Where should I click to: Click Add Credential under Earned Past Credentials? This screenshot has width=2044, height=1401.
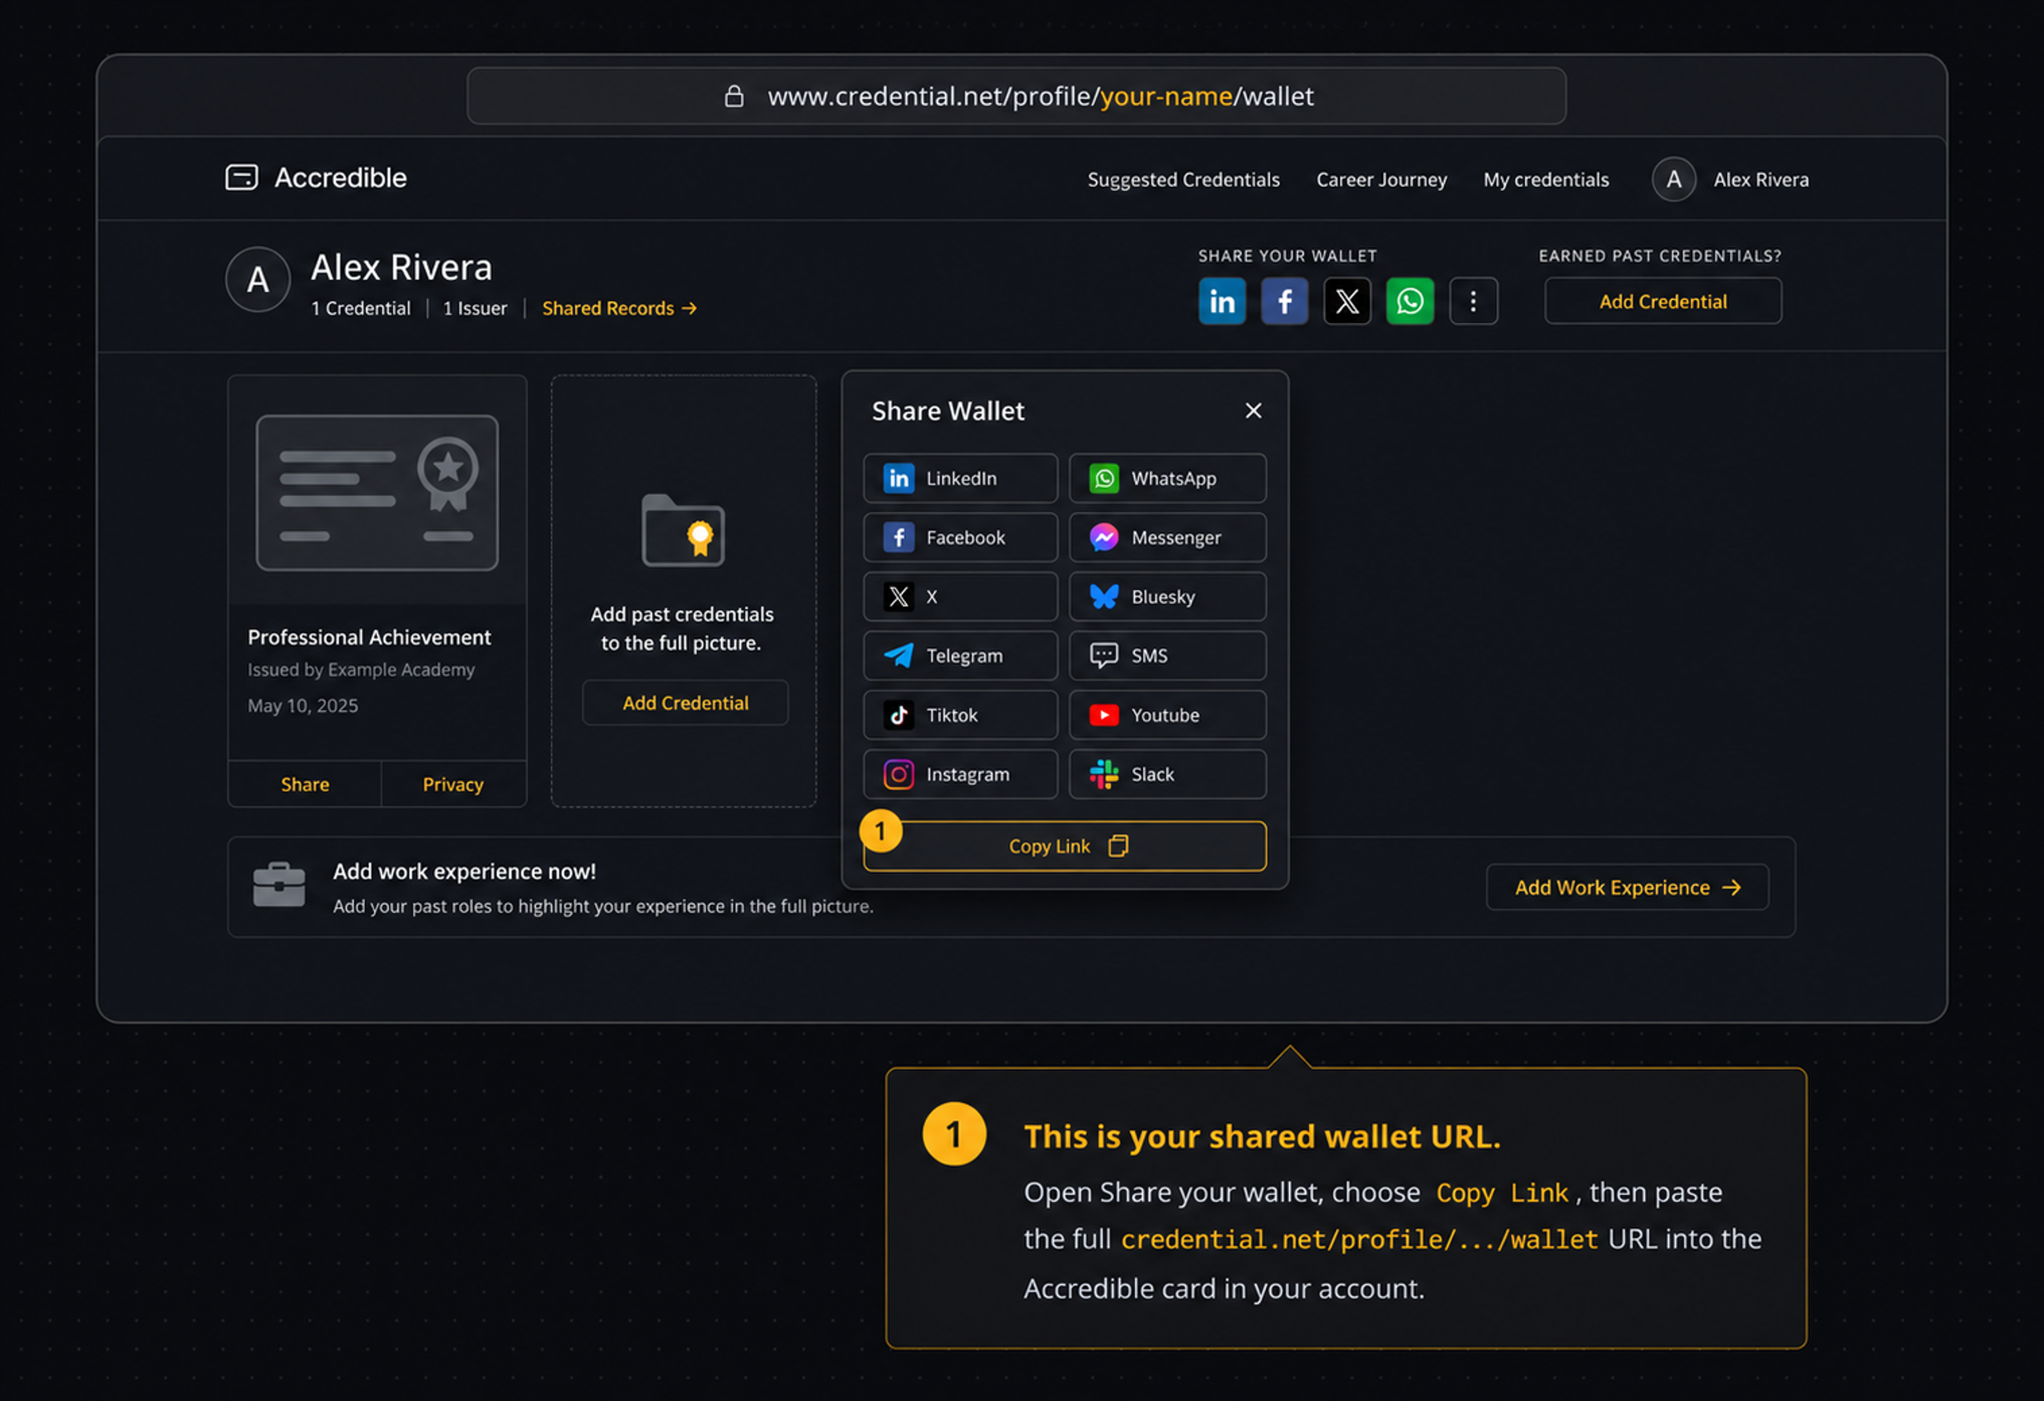[1662, 302]
